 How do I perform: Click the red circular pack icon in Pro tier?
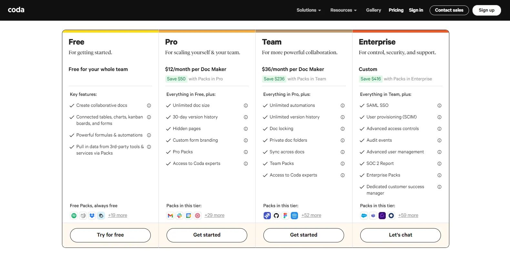click(x=198, y=216)
